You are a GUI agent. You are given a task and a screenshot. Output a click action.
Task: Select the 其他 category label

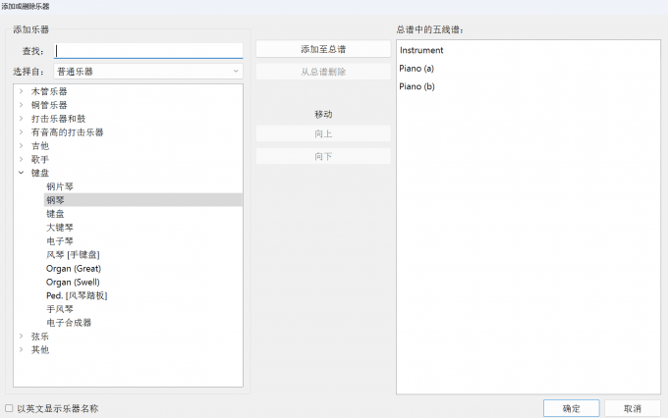pyautogui.click(x=40, y=349)
